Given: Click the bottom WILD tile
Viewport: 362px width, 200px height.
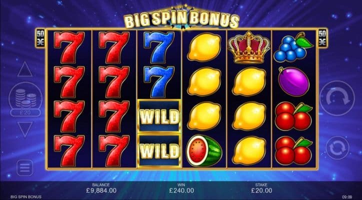Looking at the screenshot, I should tap(159, 151).
